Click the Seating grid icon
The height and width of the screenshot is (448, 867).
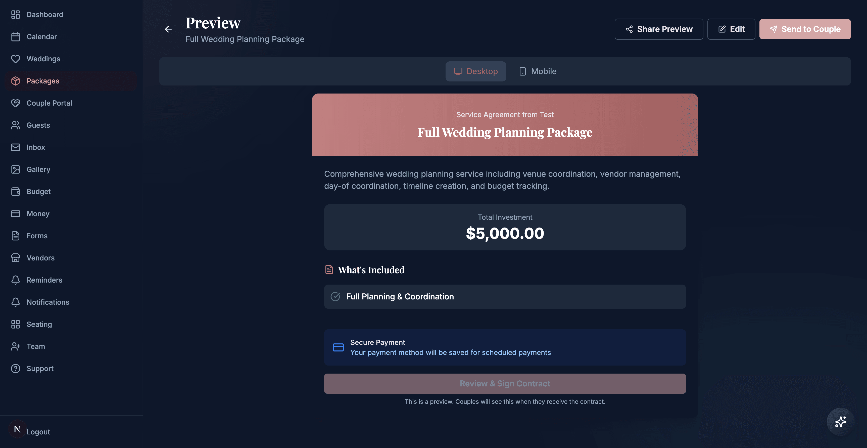[x=16, y=324]
